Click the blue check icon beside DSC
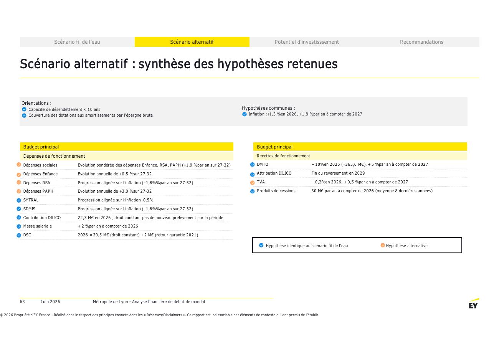 pos(19,235)
